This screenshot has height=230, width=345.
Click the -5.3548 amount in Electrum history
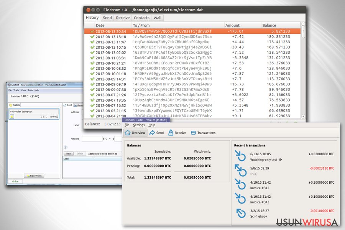(240, 58)
